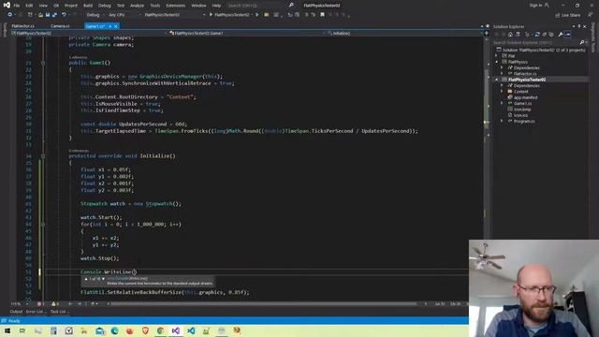Click the Solution Explorer Home icon
This screenshot has height=337, width=599.
(x=510, y=35)
